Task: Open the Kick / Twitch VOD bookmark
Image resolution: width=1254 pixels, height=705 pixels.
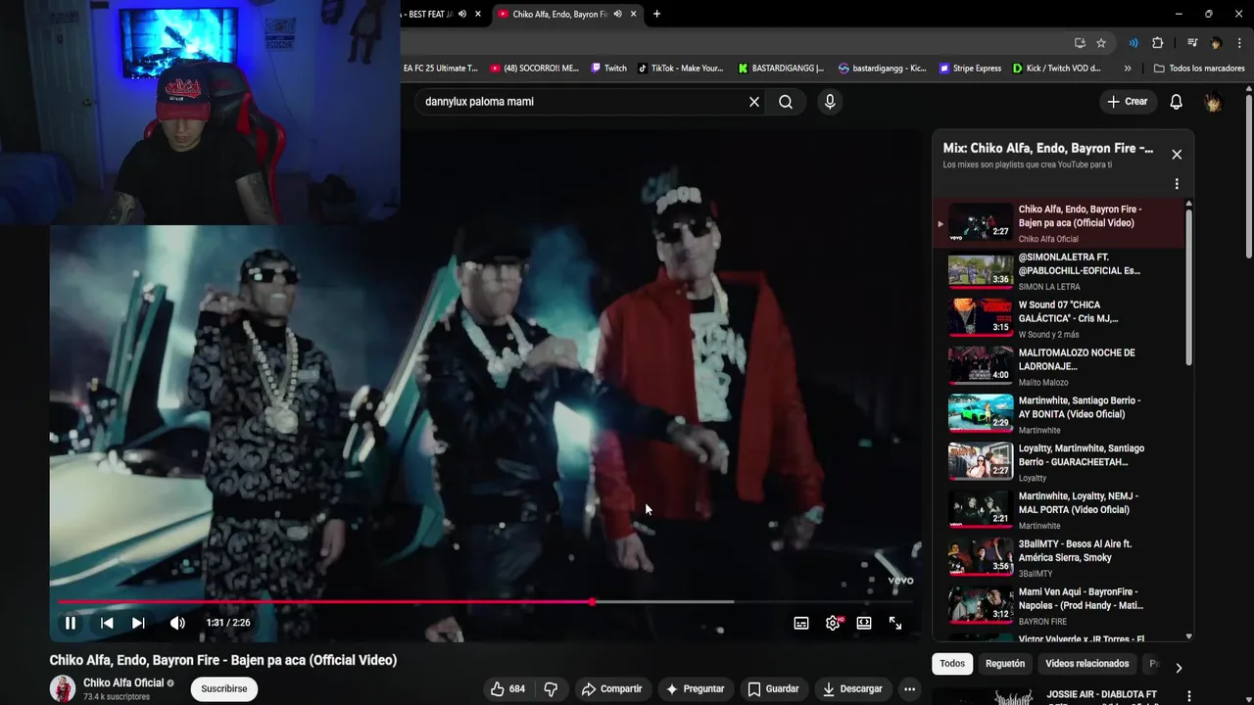Action: coord(1057,69)
